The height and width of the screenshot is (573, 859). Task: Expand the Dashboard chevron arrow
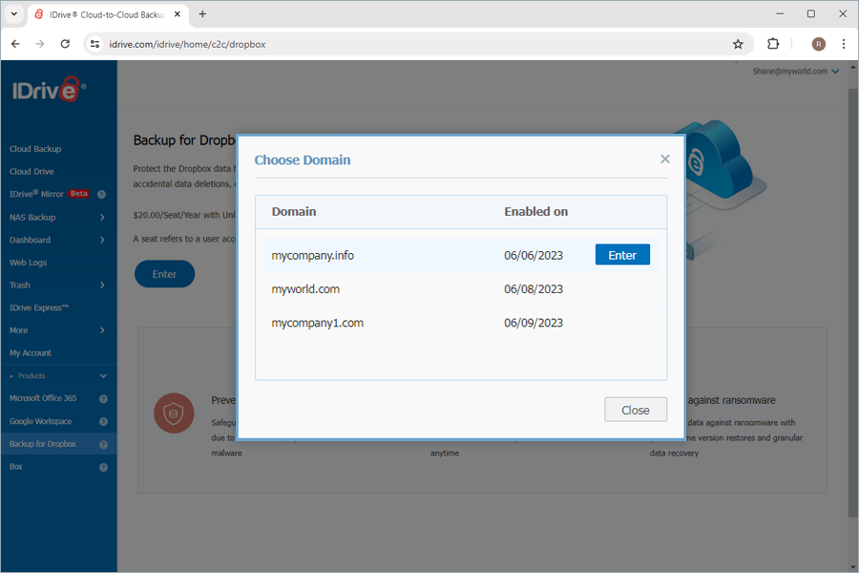click(x=102, y=240)
